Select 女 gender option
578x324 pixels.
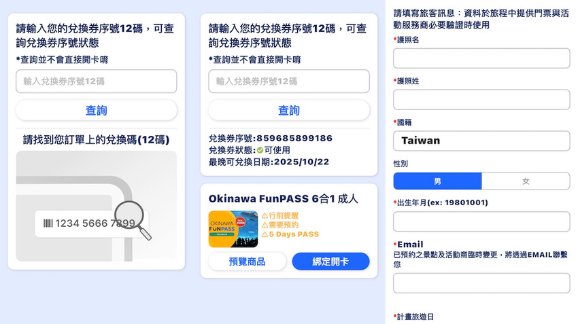(526, 181)
